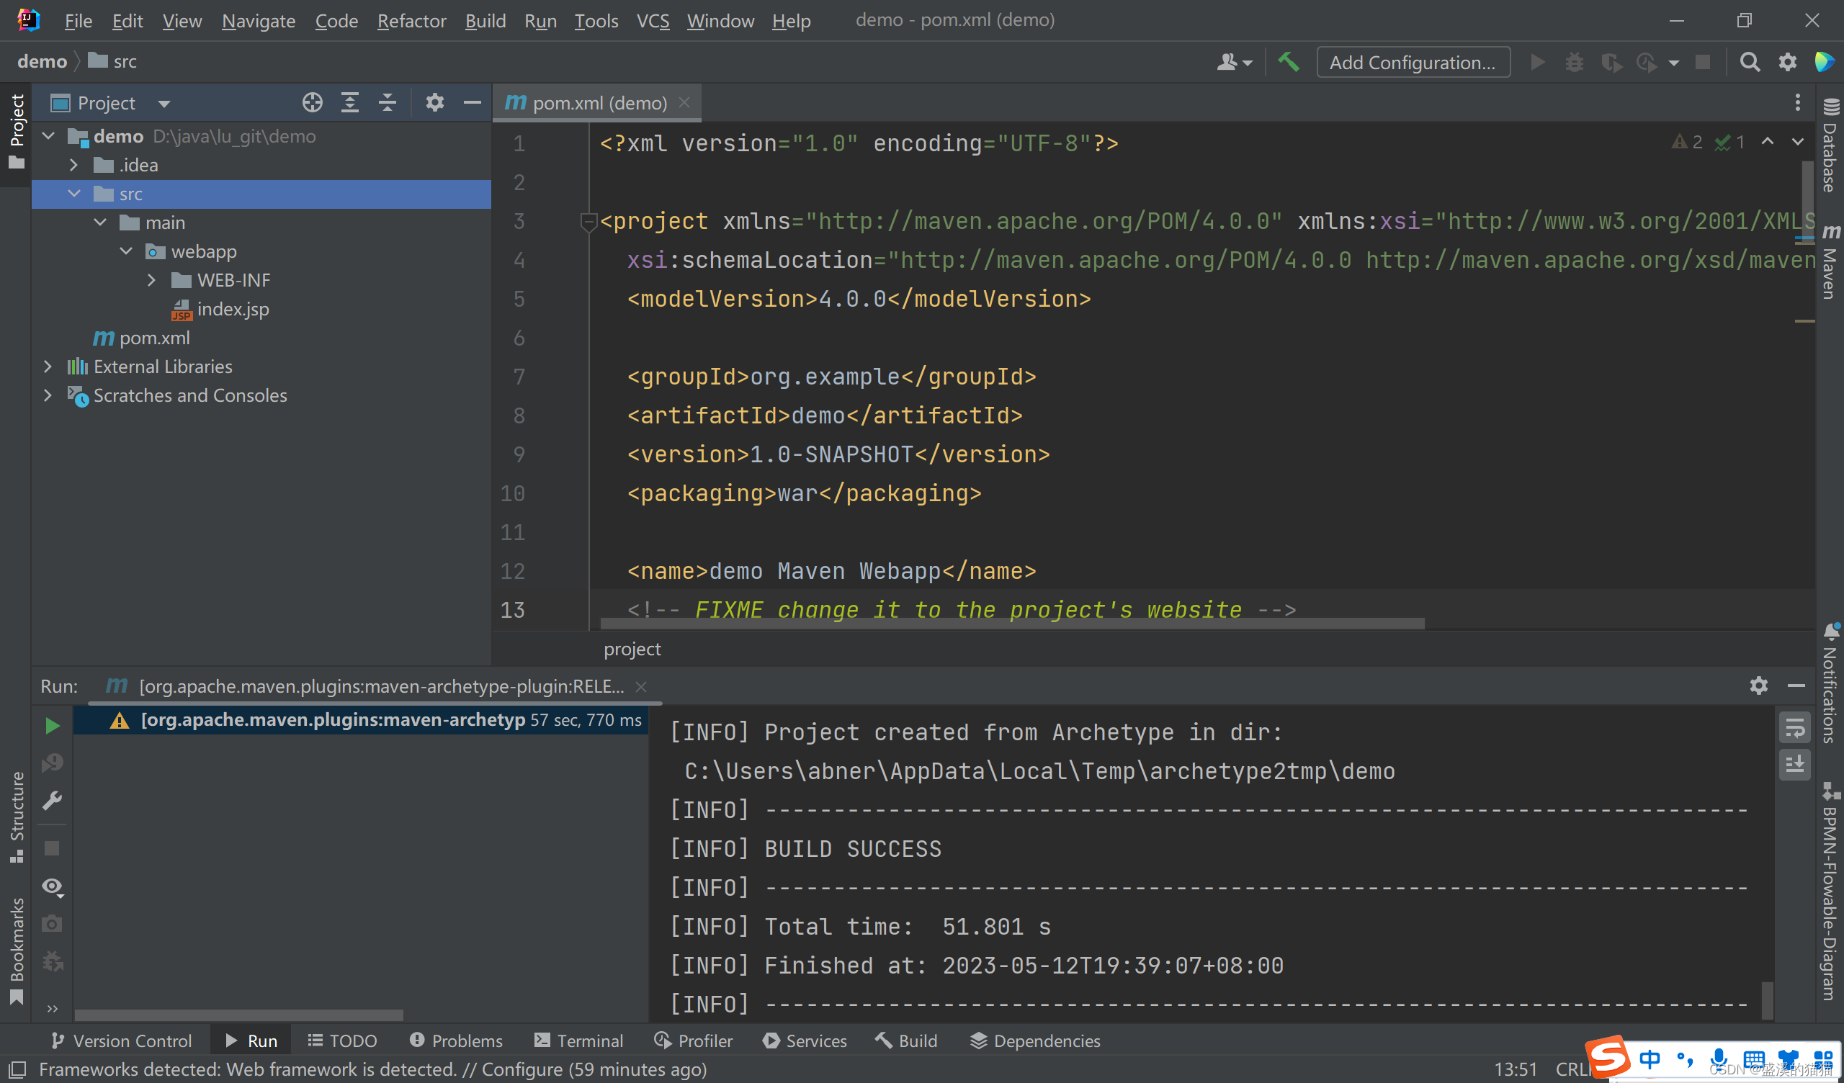Click the wrench icon in Run panel
Image resolution: width=1844 pixels, height=1083 pixels.
52,800
